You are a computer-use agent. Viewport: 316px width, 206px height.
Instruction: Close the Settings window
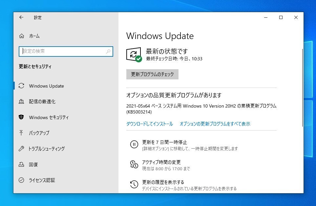(x=296, y=17)
